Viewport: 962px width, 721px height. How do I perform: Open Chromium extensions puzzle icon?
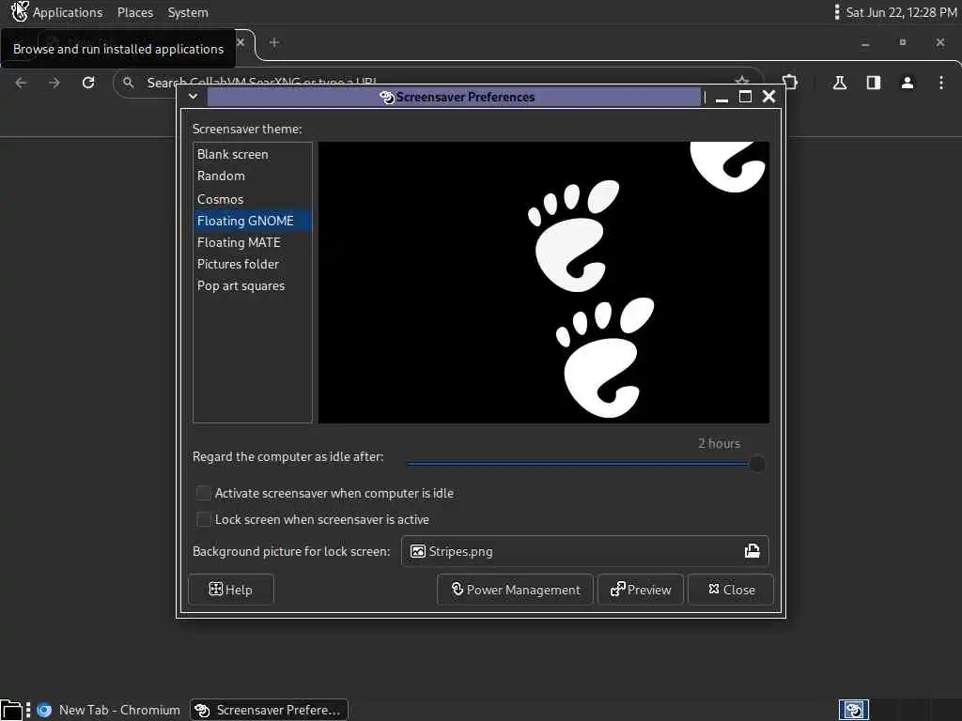click(x=790, y=83)
